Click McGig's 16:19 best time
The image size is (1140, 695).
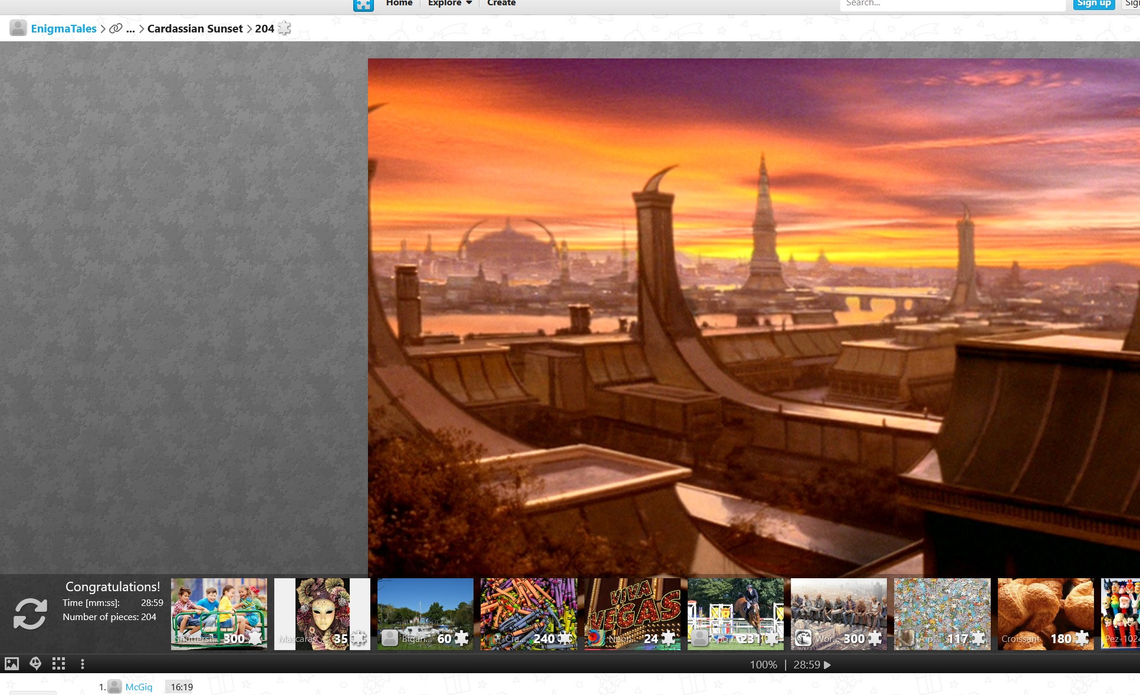tap(182, 687)
